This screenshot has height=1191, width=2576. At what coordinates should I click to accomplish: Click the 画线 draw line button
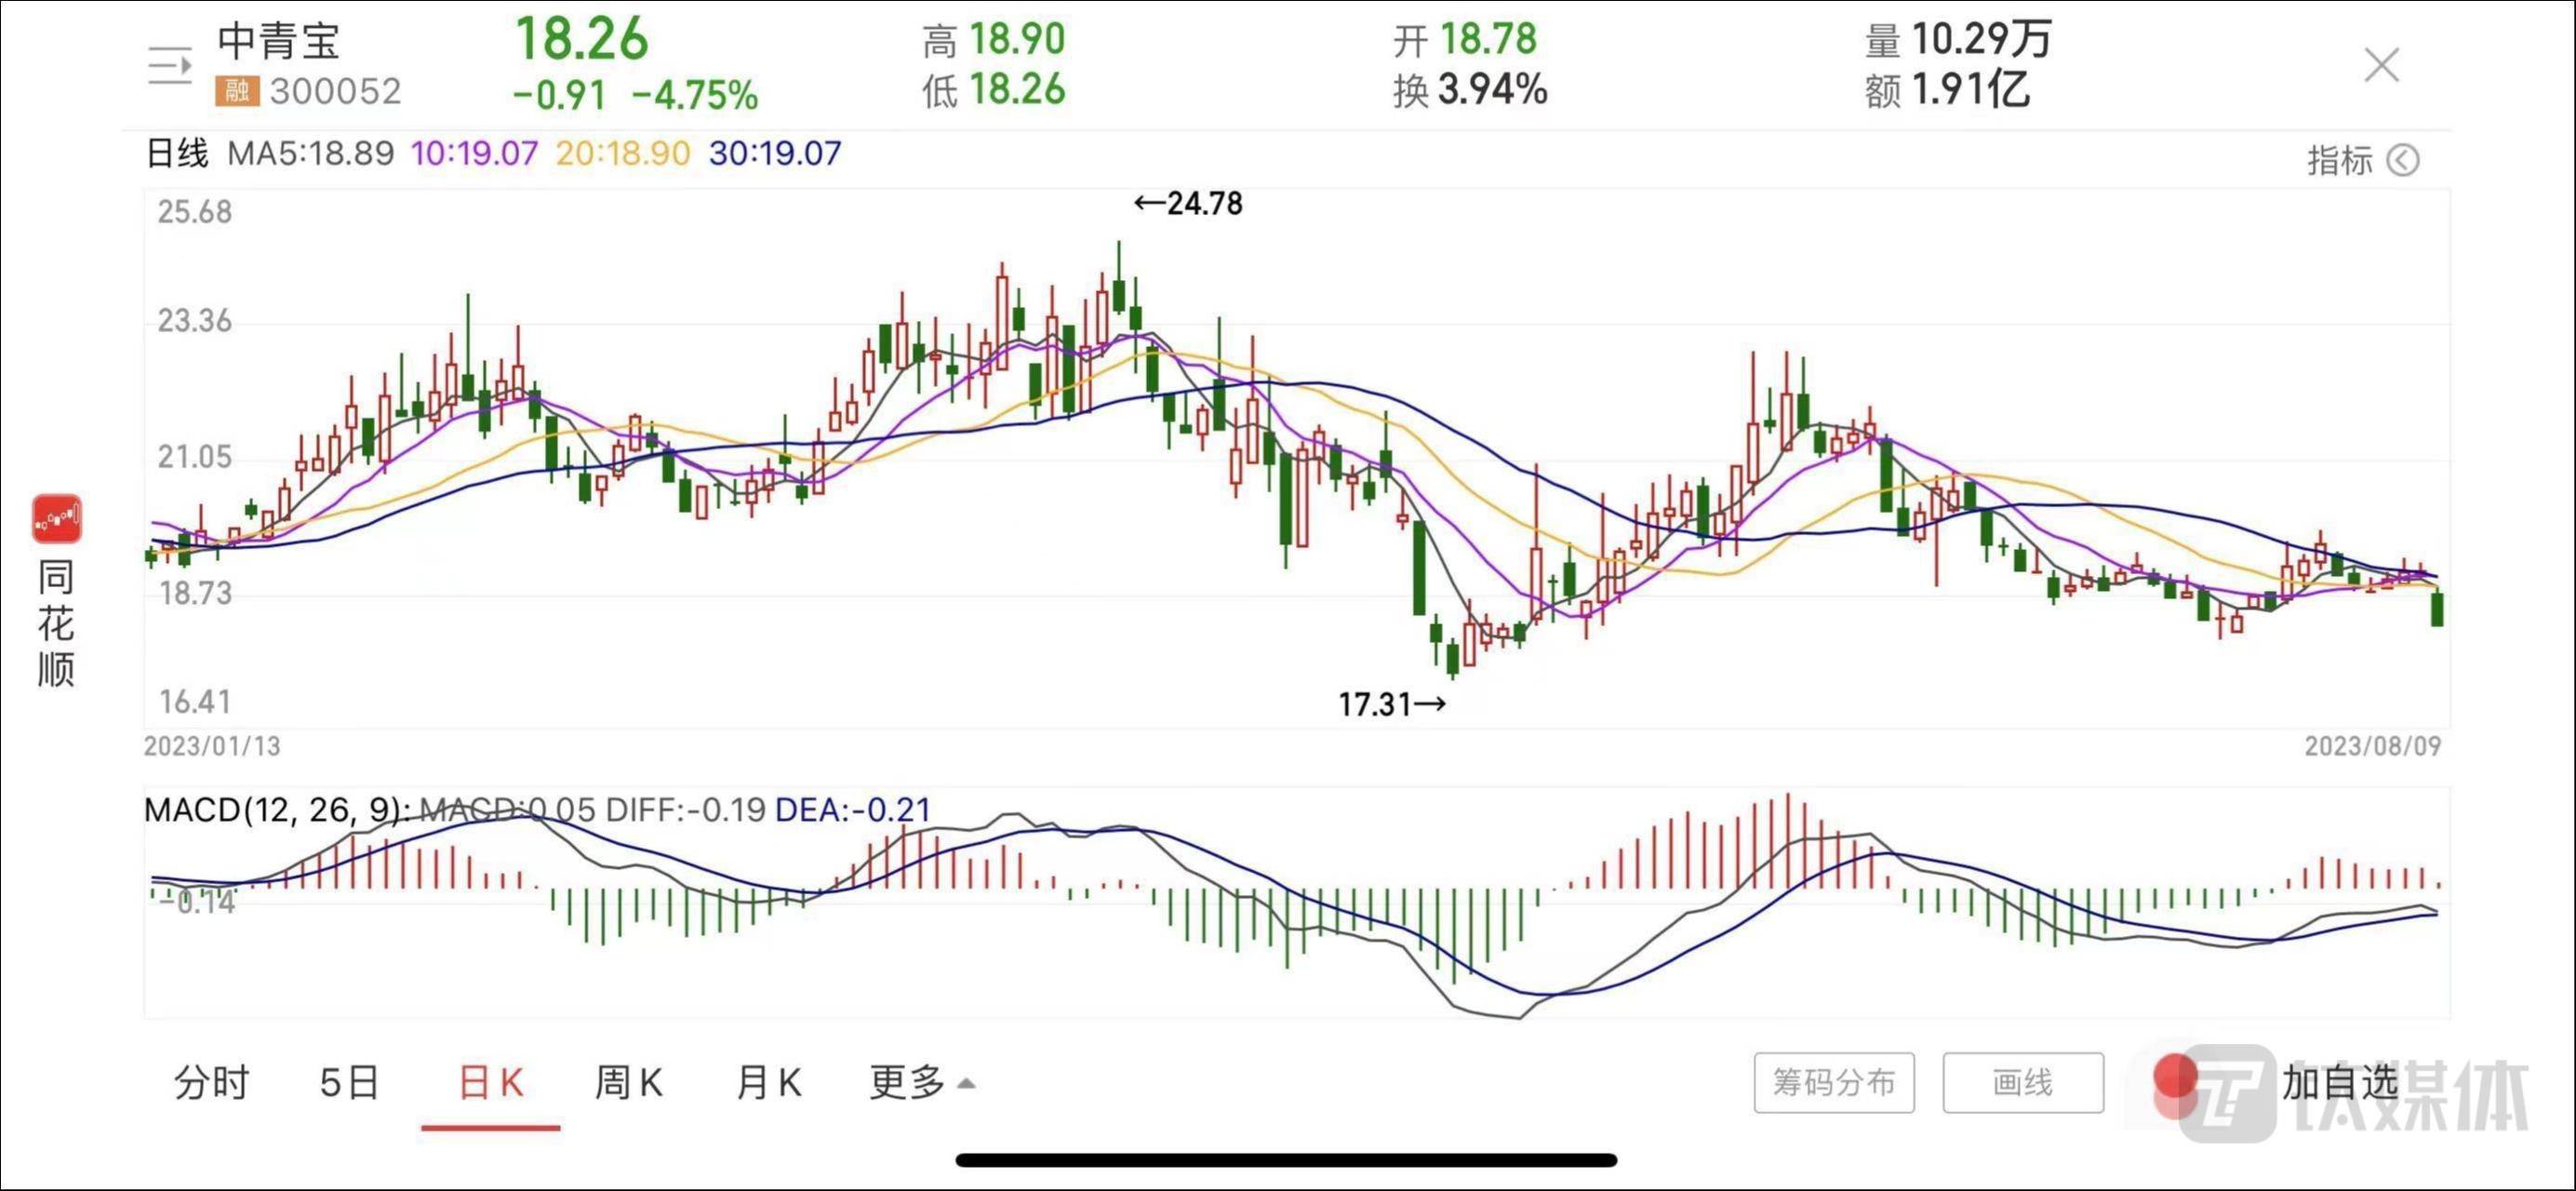pyautogui.click(x=2023, y=1082)
